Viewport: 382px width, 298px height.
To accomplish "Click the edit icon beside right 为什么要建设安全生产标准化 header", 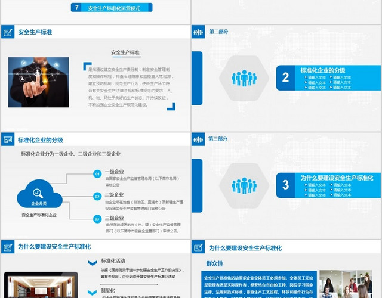I will pyautogui.click(x=198, y=248).
